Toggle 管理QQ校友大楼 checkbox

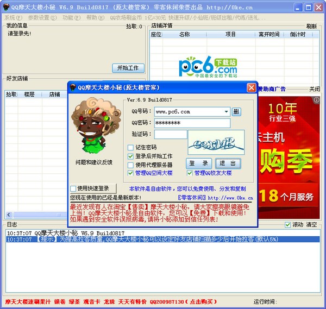tap(190, 173)
